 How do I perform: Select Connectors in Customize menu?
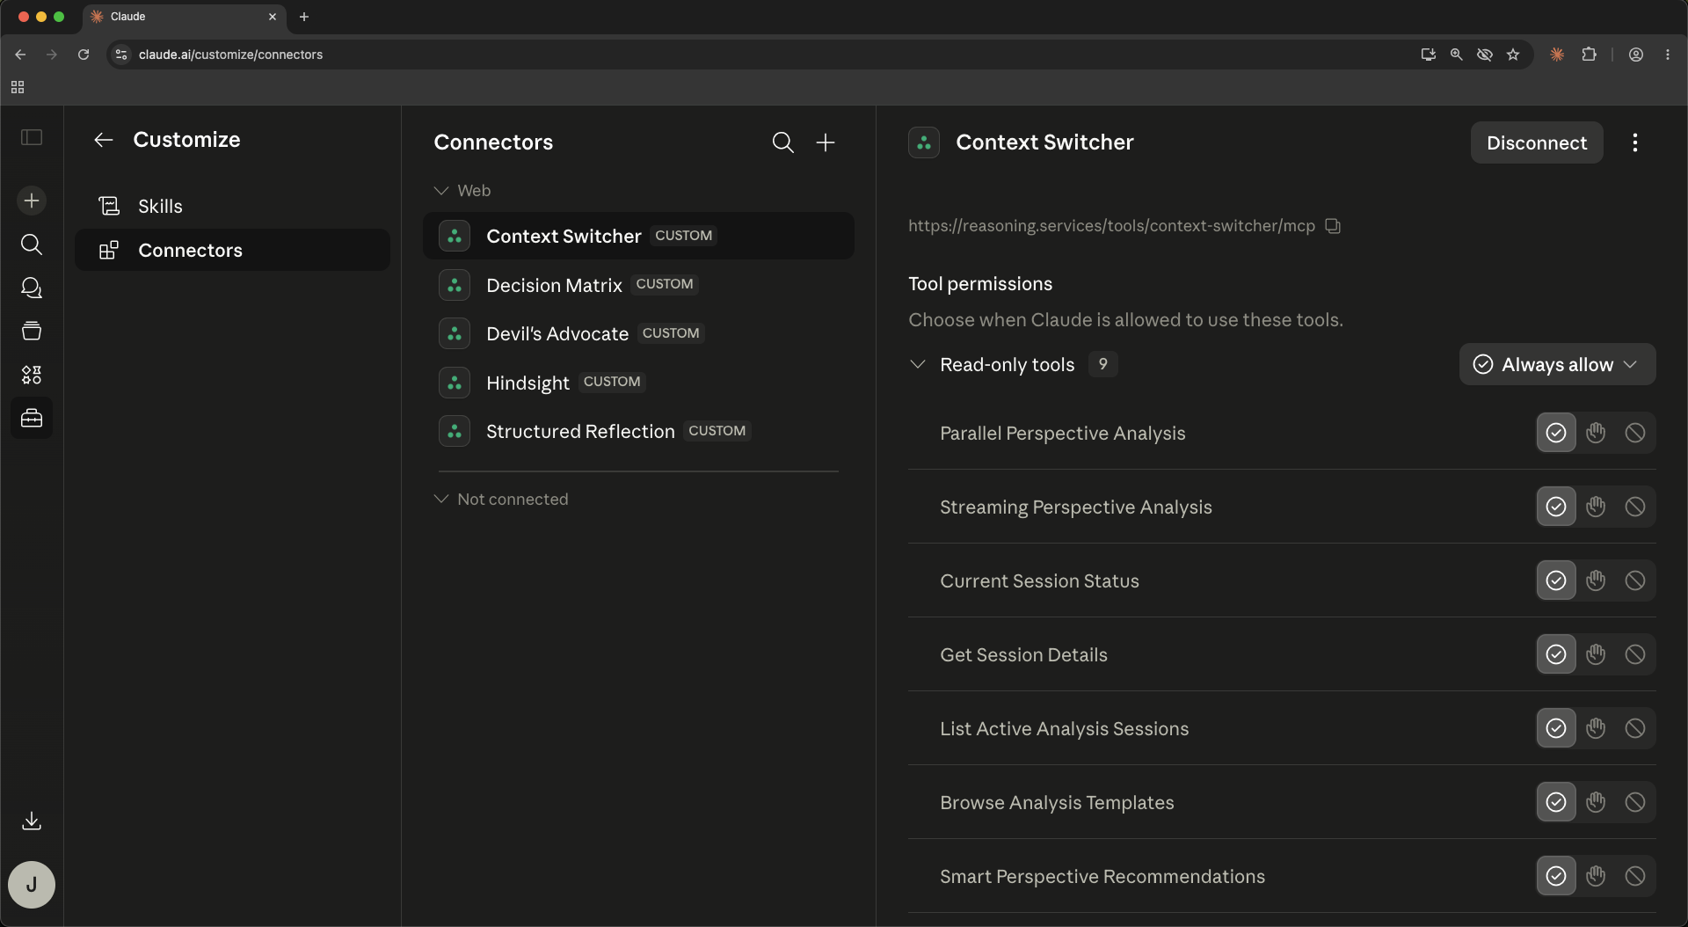(232, 250)
